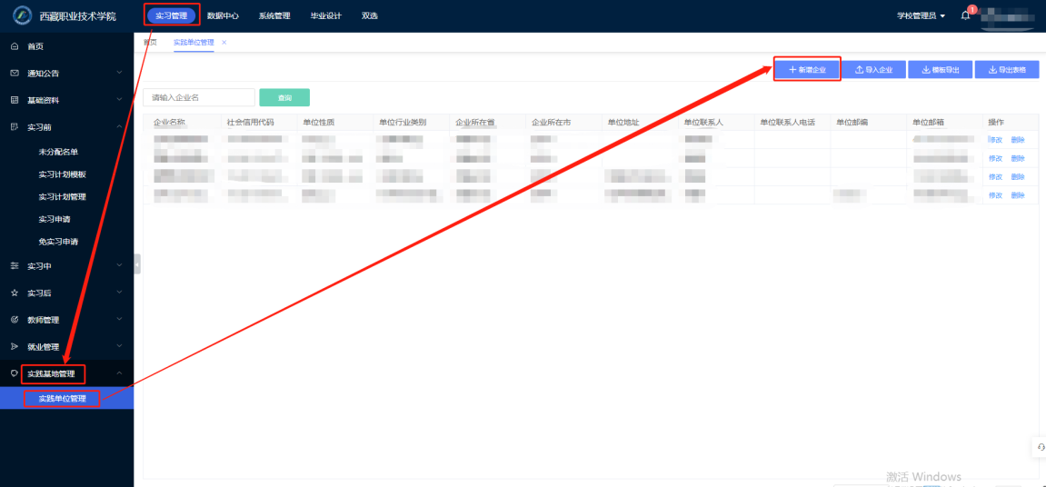Collapse the sidebar using the handle
Screen dimensions: 1046x487
pos(137,263)
